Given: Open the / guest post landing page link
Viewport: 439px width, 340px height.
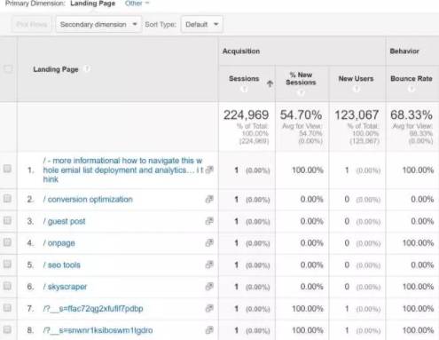Looking at the screenshot, I should (x=64, y=221).
